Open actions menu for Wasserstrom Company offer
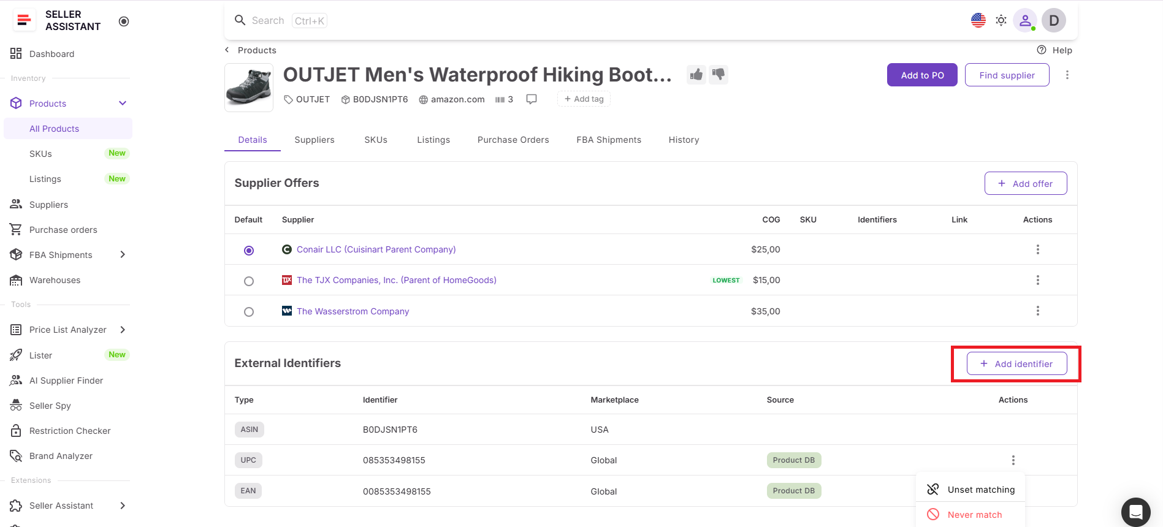The width and height of the screenshot is (1163, 527). 1038,311
